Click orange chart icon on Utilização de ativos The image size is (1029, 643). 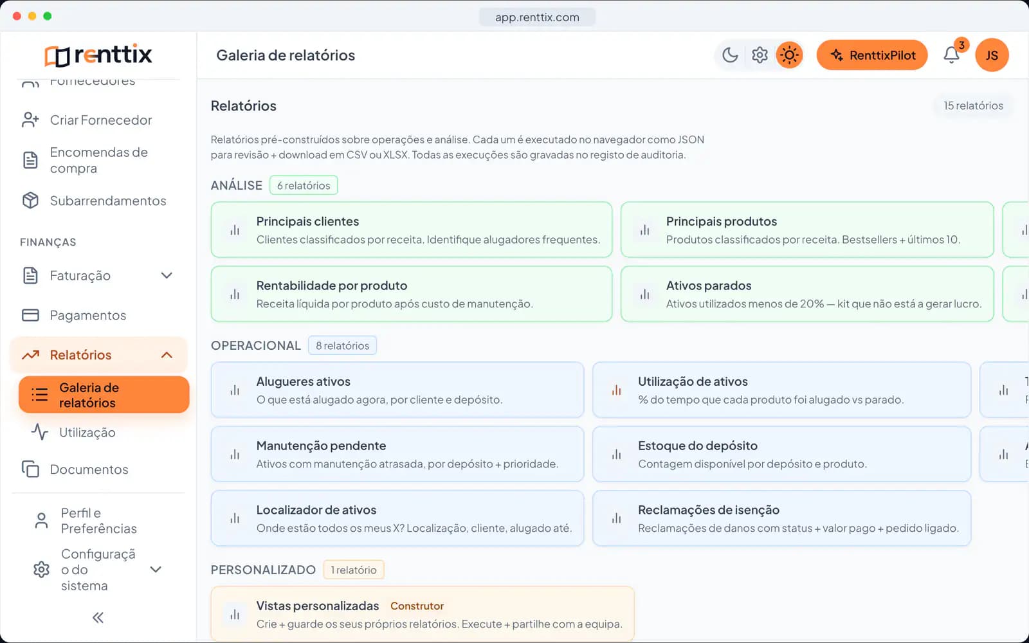click(x=616, y=390)
